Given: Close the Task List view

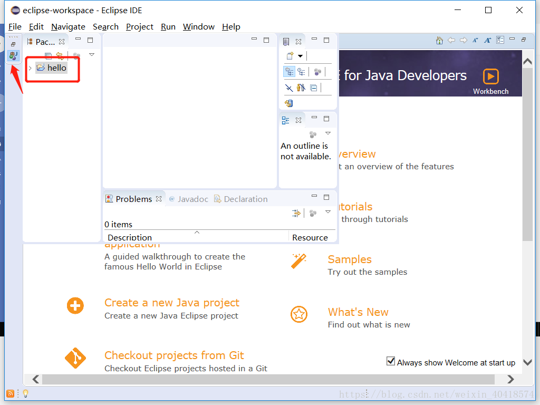Looking at the screenshot, I should click(x=298, y=42).
